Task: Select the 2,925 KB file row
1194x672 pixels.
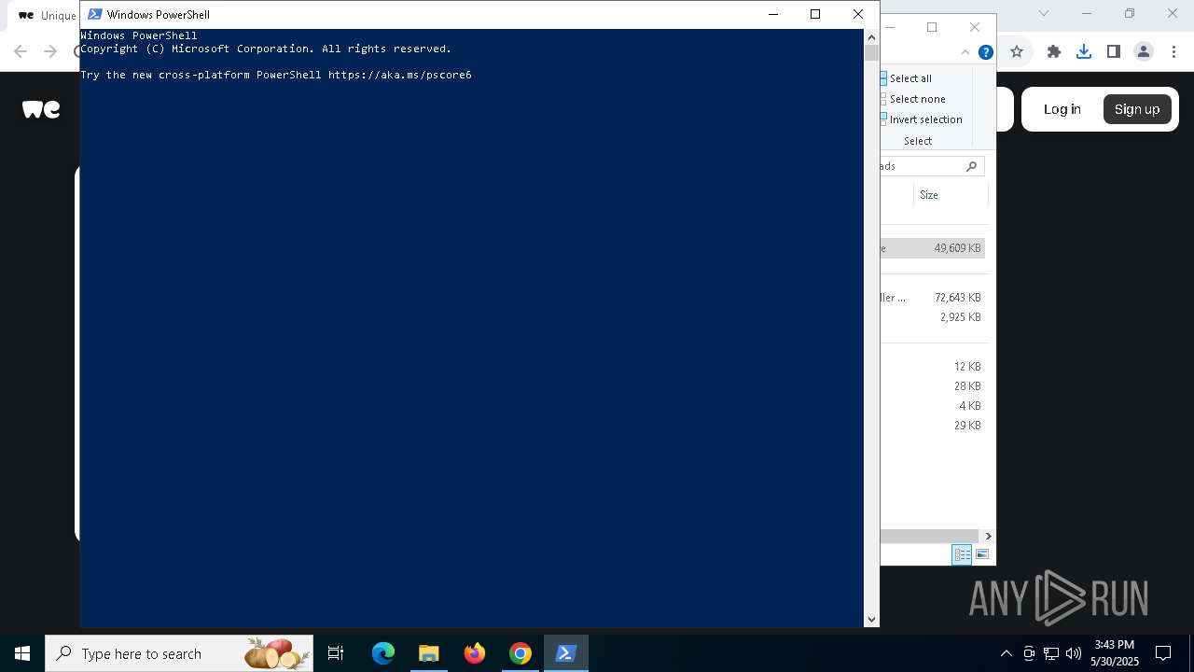Action: [933, 317]
